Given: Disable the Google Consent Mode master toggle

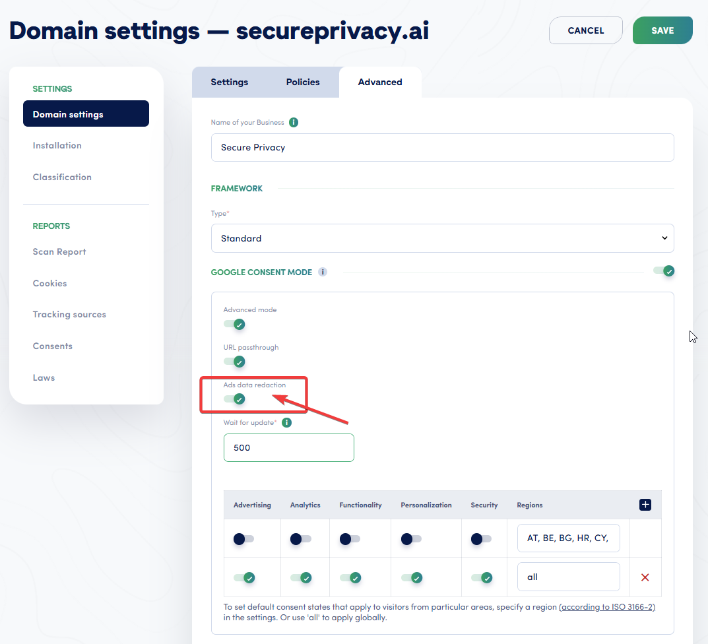Looking at the screenshot, I should pos(665,271).
